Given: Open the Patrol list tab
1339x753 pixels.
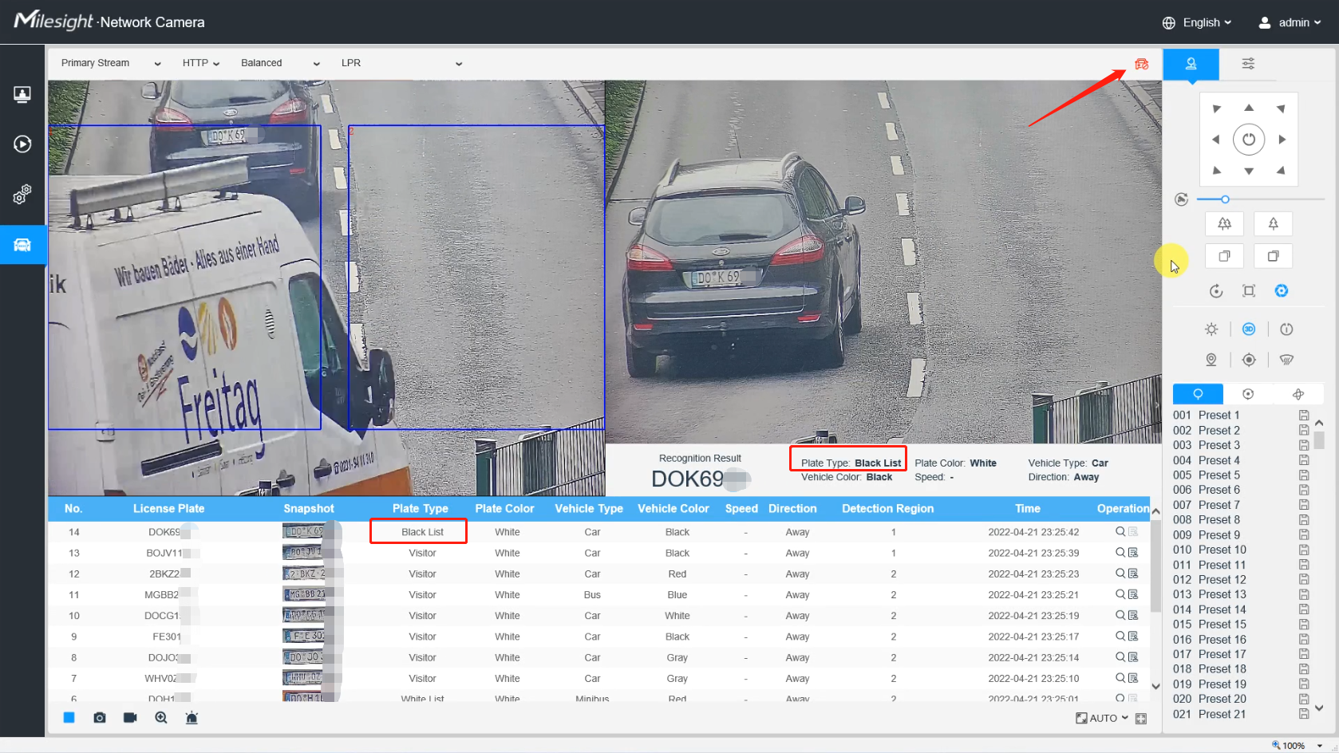Looking at the screenshot, I should [1248, 394].
